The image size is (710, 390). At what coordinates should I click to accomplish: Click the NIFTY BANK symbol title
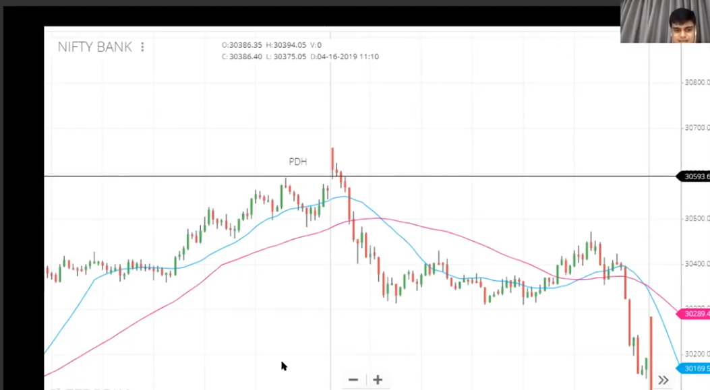click(94, 47)
